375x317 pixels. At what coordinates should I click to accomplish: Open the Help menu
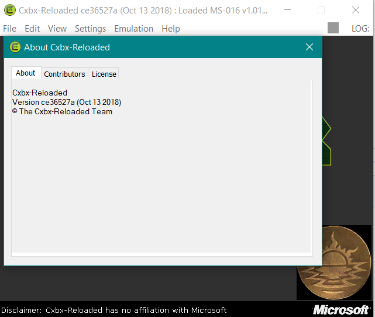click(171, 29)
